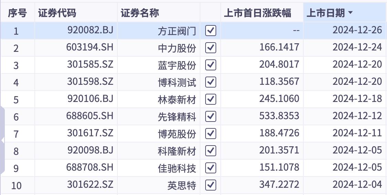Expand the collapsed left side panel handle
This screenshot has width=387, height=195.
(2, 140)
